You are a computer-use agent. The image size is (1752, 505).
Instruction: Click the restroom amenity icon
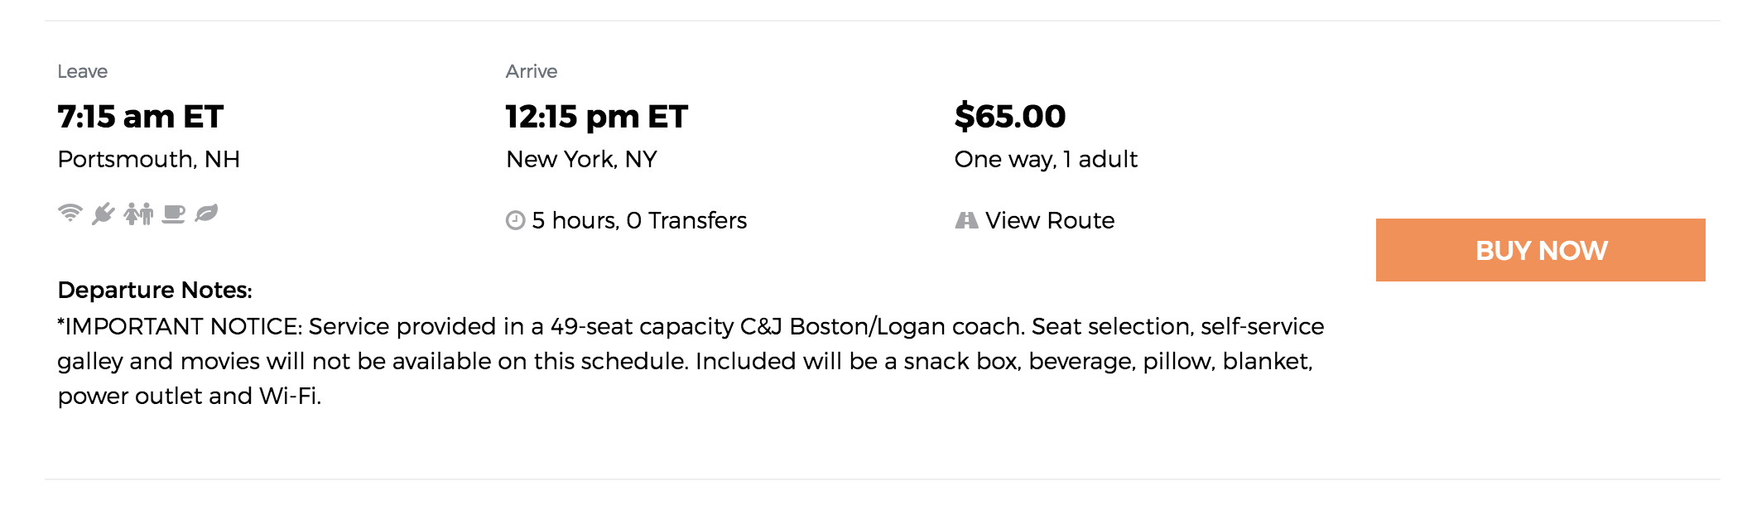coord(138,214)
